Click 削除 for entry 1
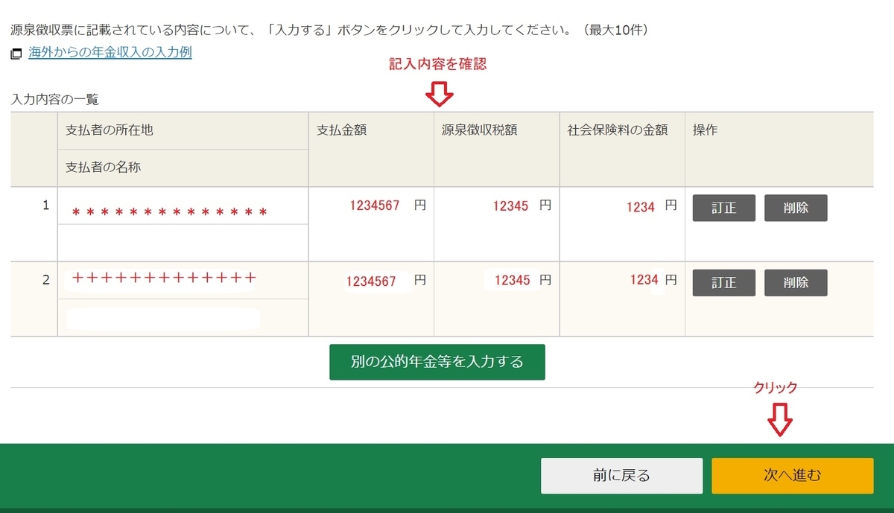The image size is (894, 513). tap(796, 208)
